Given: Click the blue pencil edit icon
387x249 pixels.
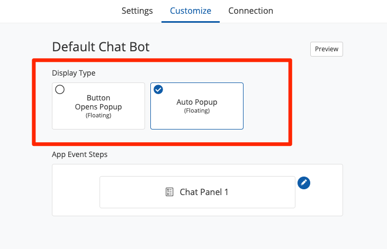Looking at the screenshot, I should [x=303, y=182].
